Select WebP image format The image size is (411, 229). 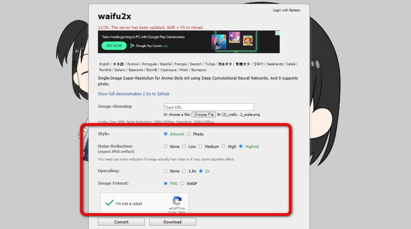tap(182, 183)
